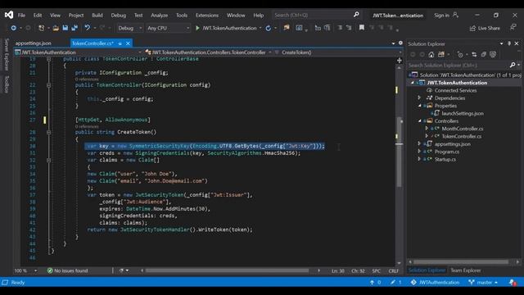Screen dimensions: 524x295
Task: Save the current file with the Save icon
Action: point(65,28)
